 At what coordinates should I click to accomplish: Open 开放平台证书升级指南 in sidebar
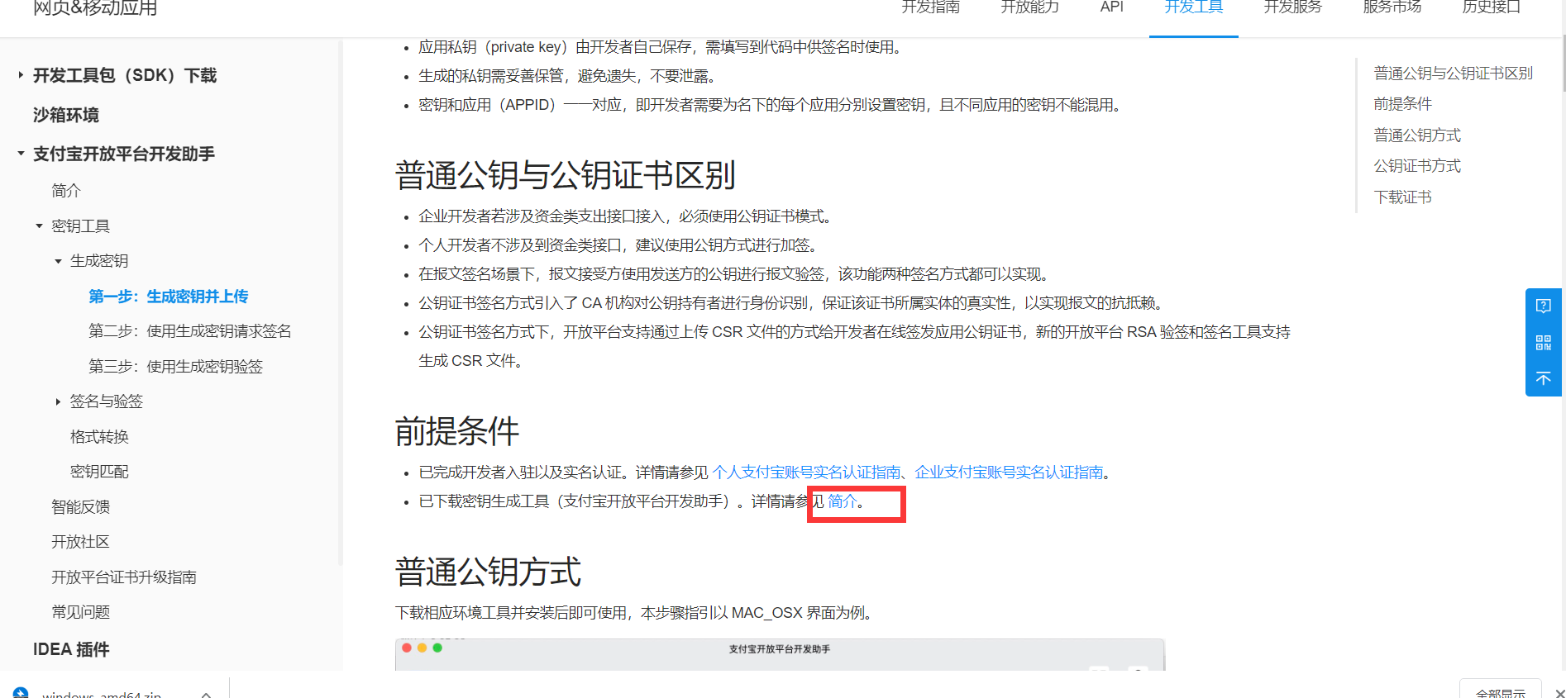(124, 577)
